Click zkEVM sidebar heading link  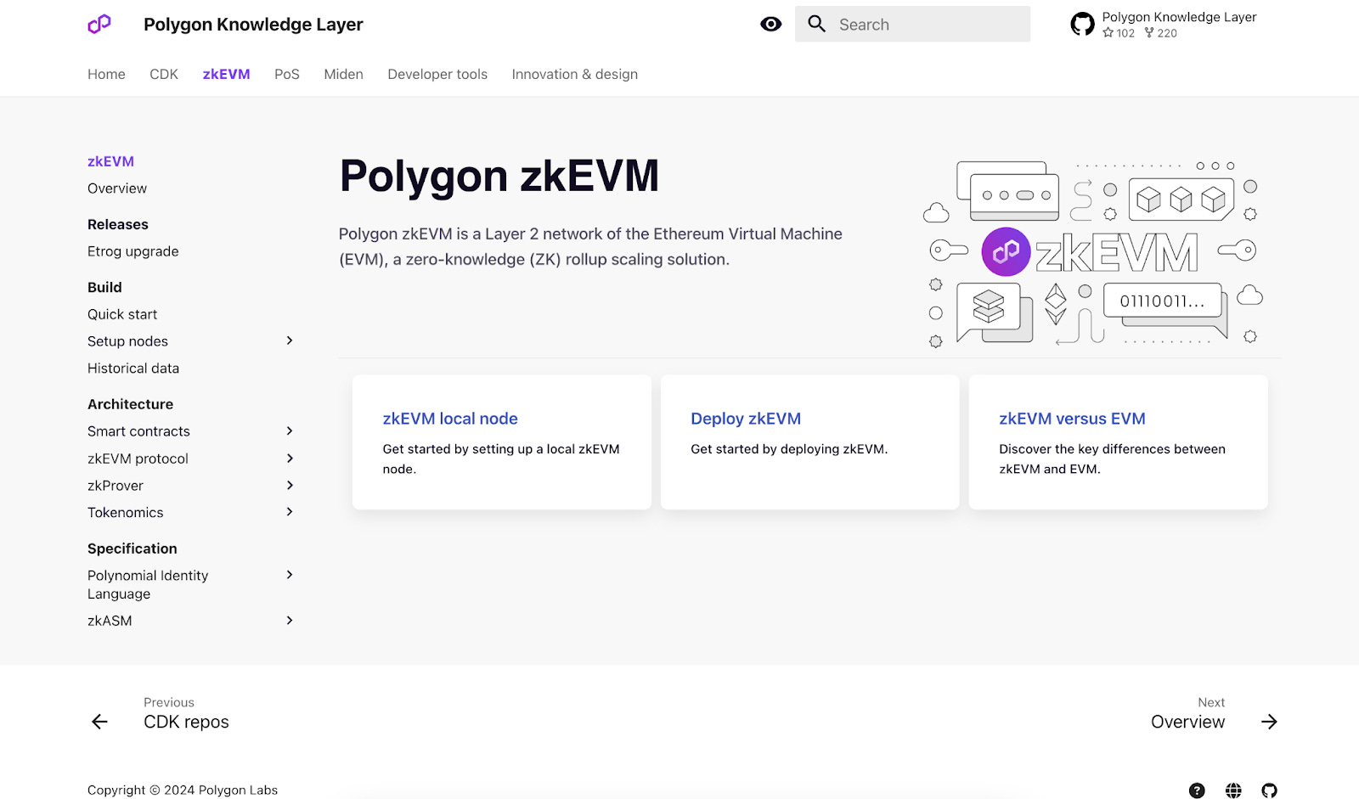(x=110, y=161)
